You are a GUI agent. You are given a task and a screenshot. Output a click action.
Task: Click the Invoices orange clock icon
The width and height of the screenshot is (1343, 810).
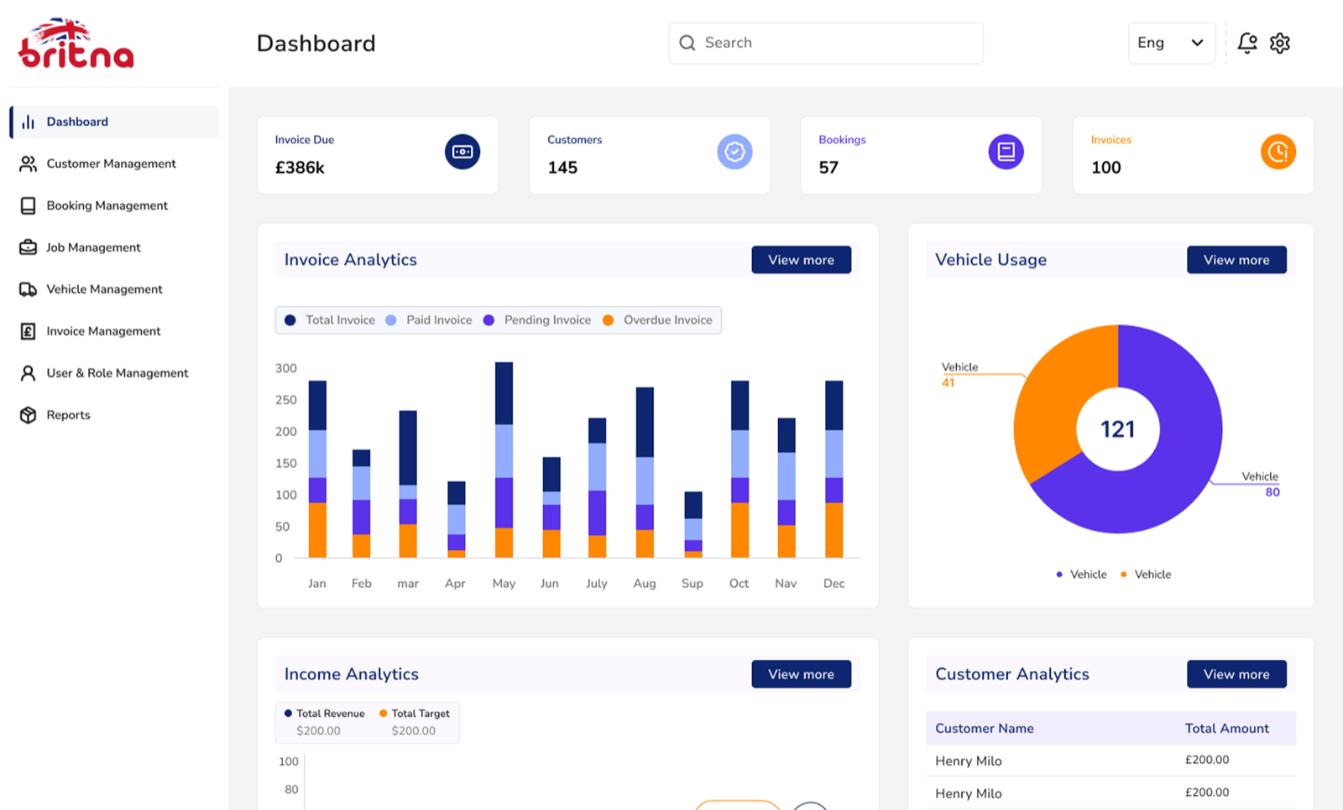point(1278,152)
